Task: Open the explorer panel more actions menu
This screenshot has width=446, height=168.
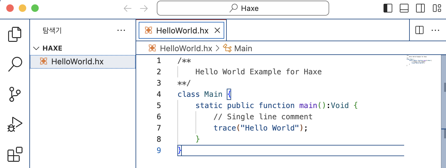Action: (121, 30)
